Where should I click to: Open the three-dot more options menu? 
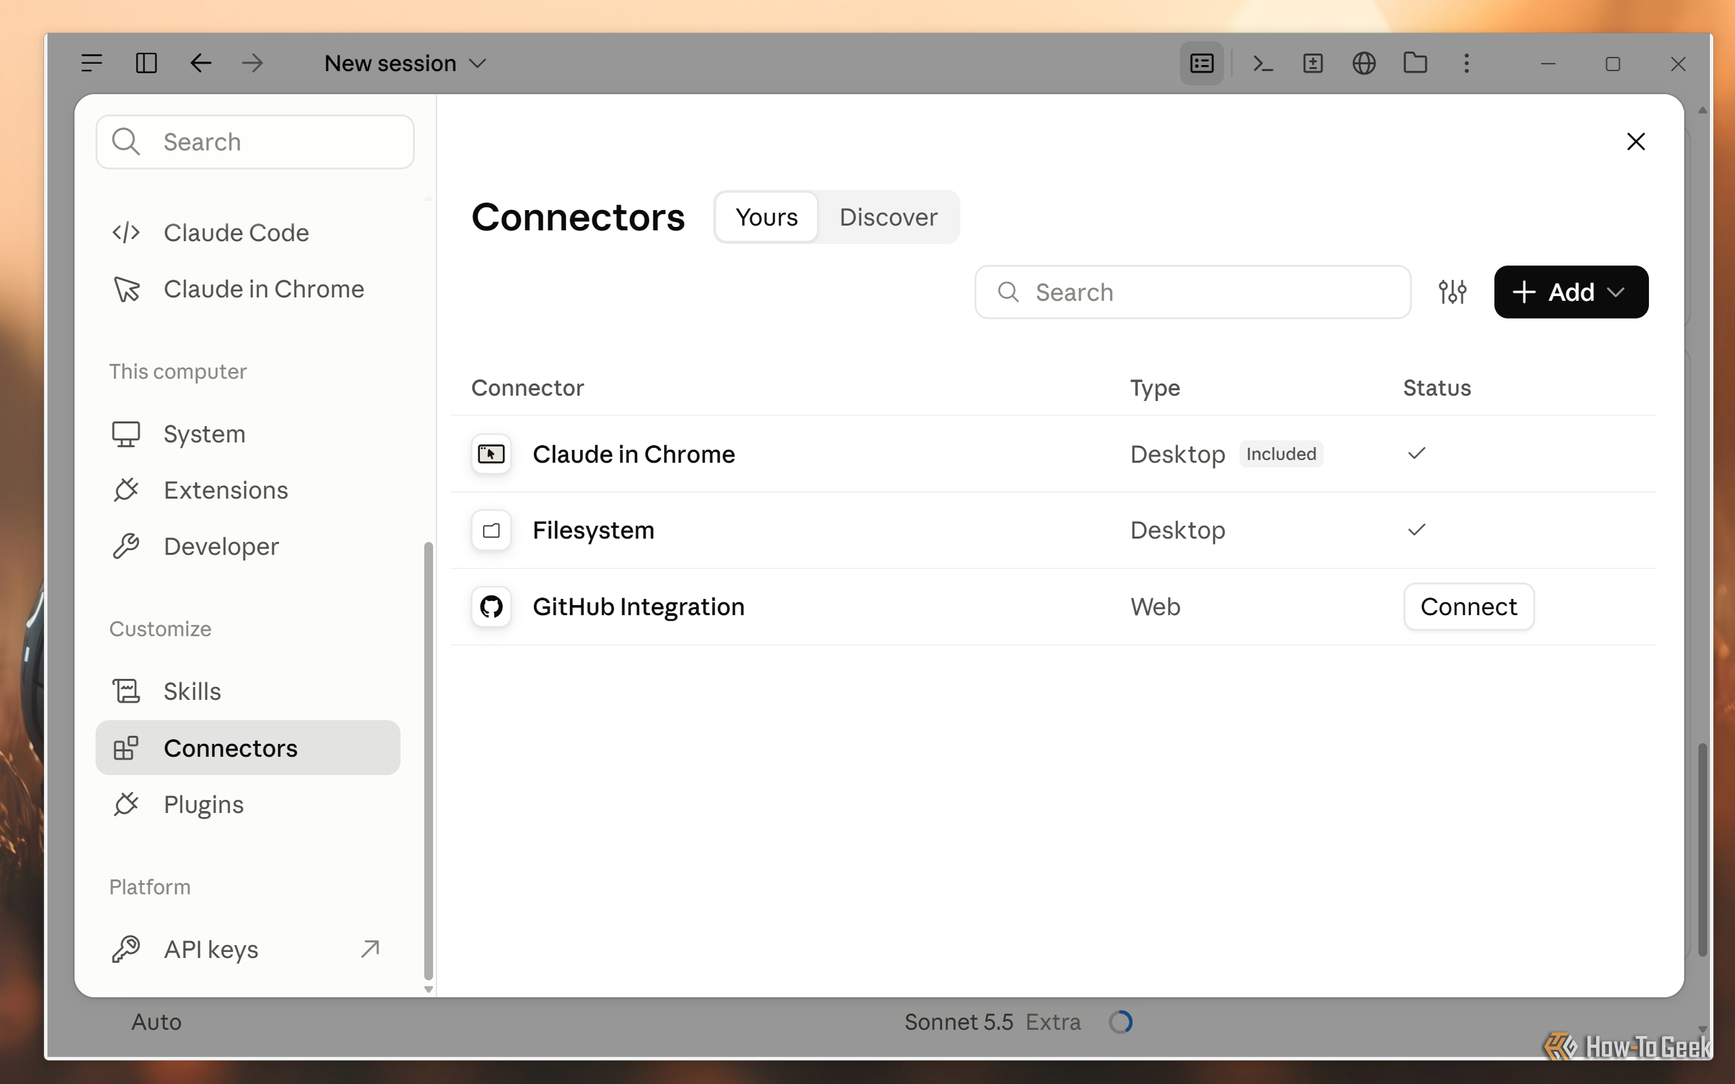[1467, 63]
